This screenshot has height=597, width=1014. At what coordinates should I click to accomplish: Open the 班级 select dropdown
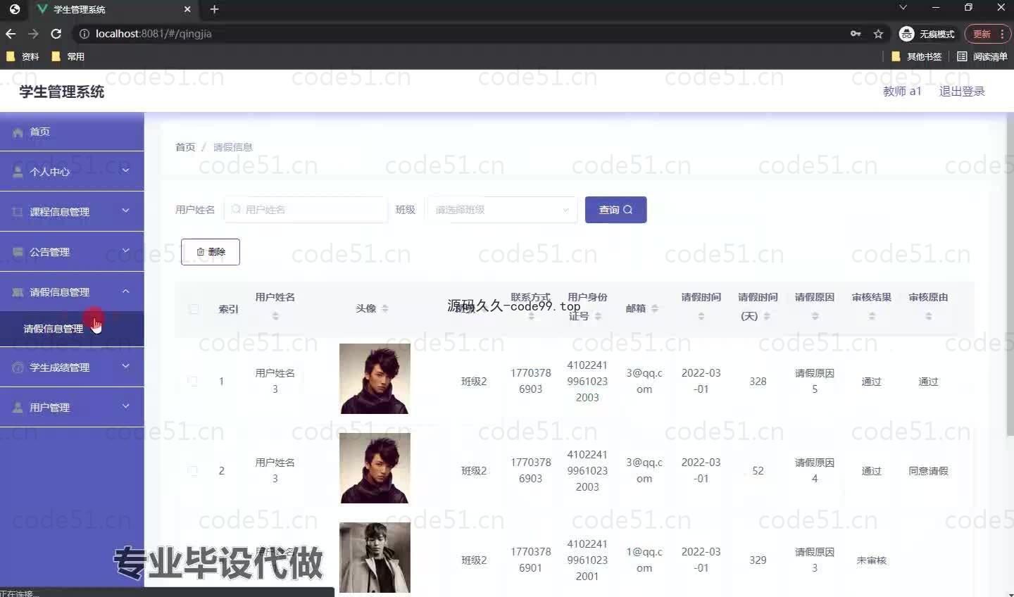pos(502,210)
